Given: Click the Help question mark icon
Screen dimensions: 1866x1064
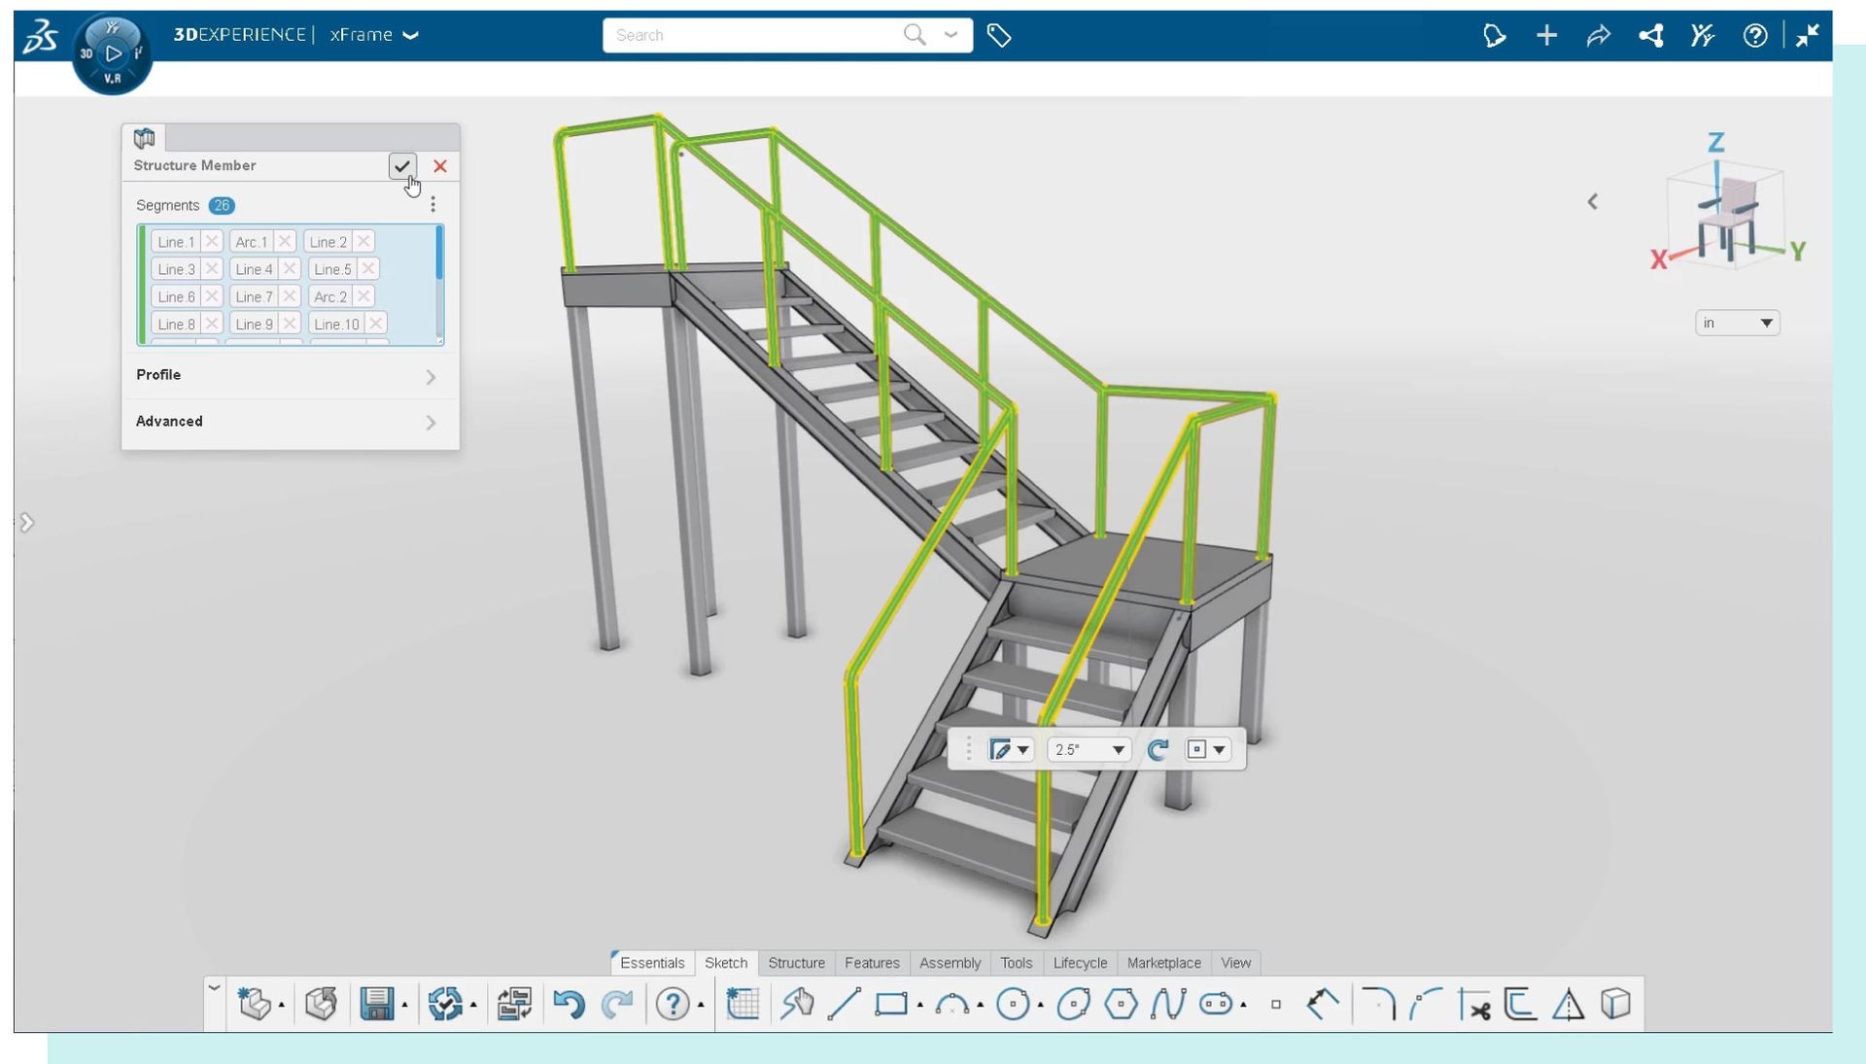Looking at the screenshot, I should coord(674,1005).
